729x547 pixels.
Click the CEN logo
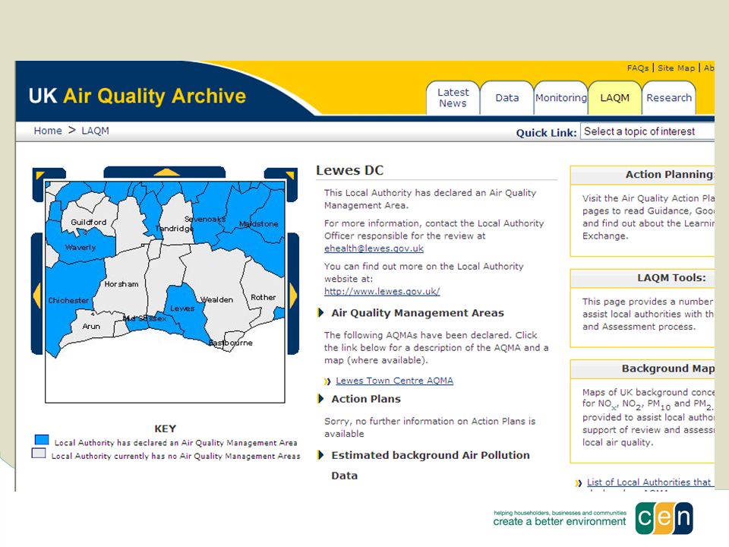(x=664, y=517)
